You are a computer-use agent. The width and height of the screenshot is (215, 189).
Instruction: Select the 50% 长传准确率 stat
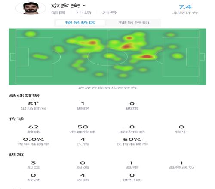click(x=132, y=141)
